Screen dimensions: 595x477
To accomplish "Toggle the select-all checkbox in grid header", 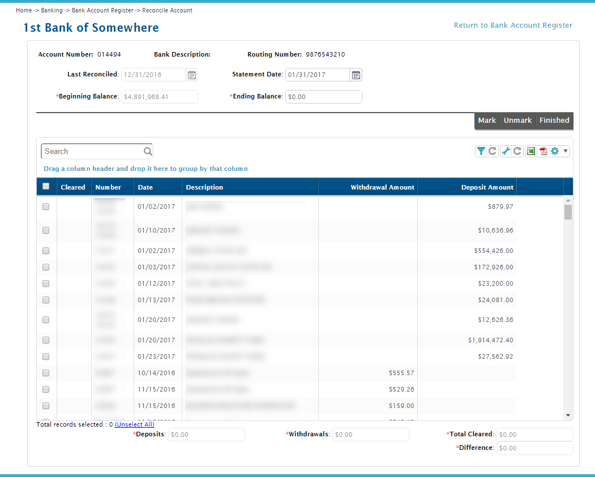I will [46, 187].
